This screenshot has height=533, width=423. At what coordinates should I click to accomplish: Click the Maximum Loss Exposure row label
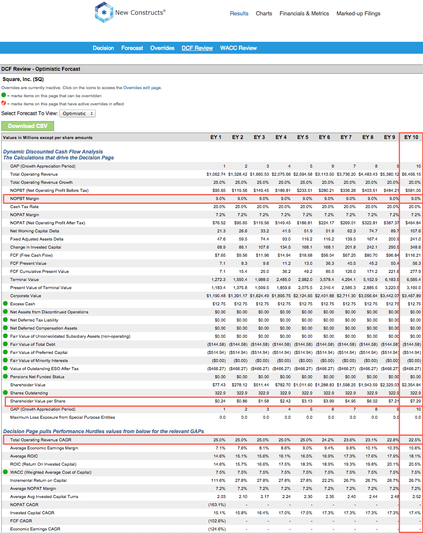click(x=63, y=417)
